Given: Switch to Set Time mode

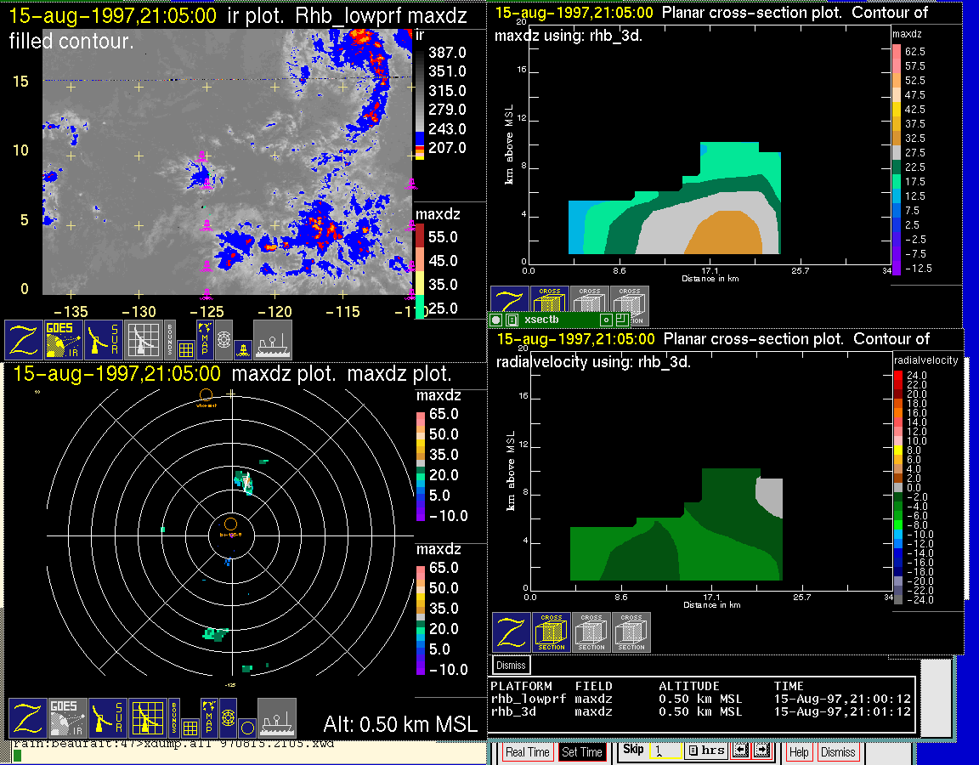Looking at the screenshot, I should (x=582, y=752).
